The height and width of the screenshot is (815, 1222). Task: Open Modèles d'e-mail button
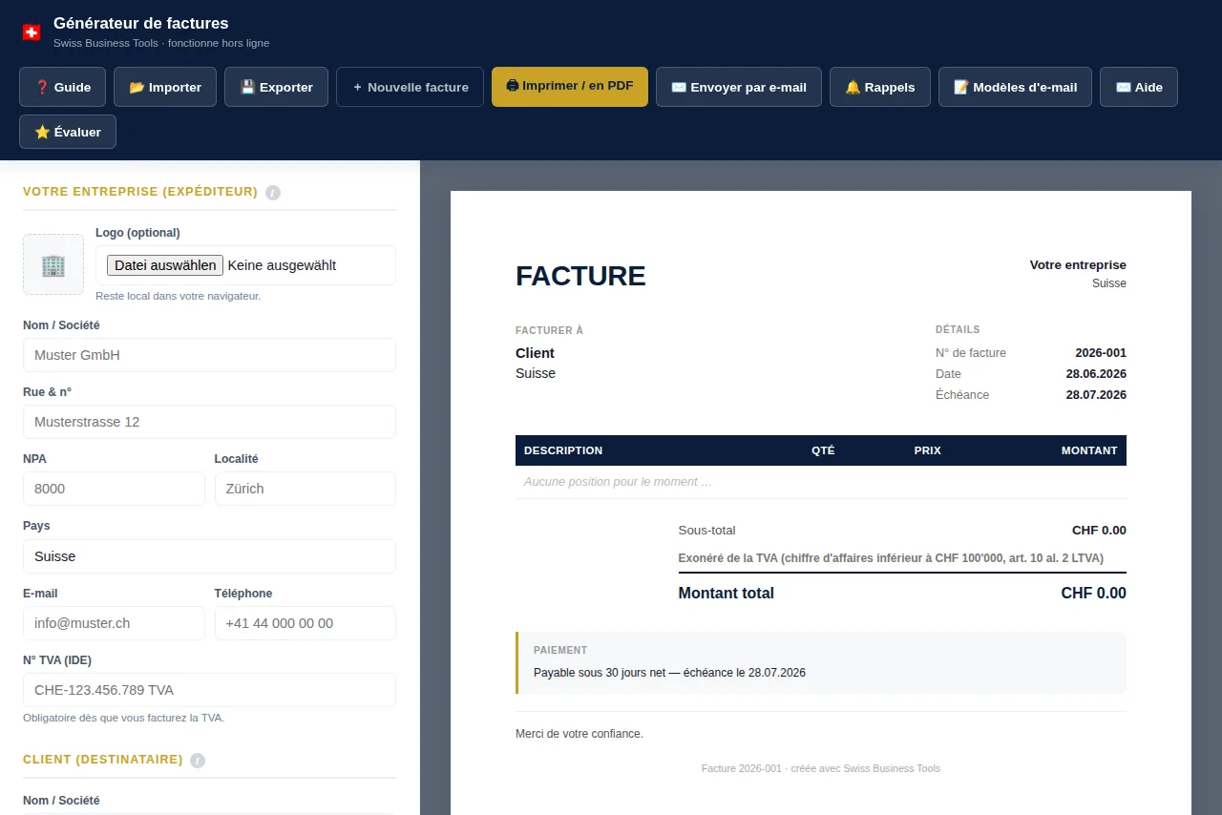(x=1016, y=87)
